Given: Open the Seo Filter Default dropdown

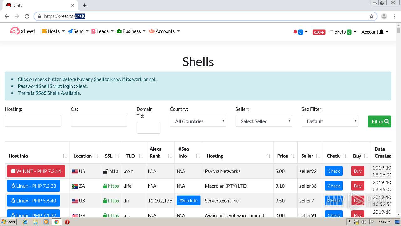Looking at the screenshot, I should click(x=330, y=121).
